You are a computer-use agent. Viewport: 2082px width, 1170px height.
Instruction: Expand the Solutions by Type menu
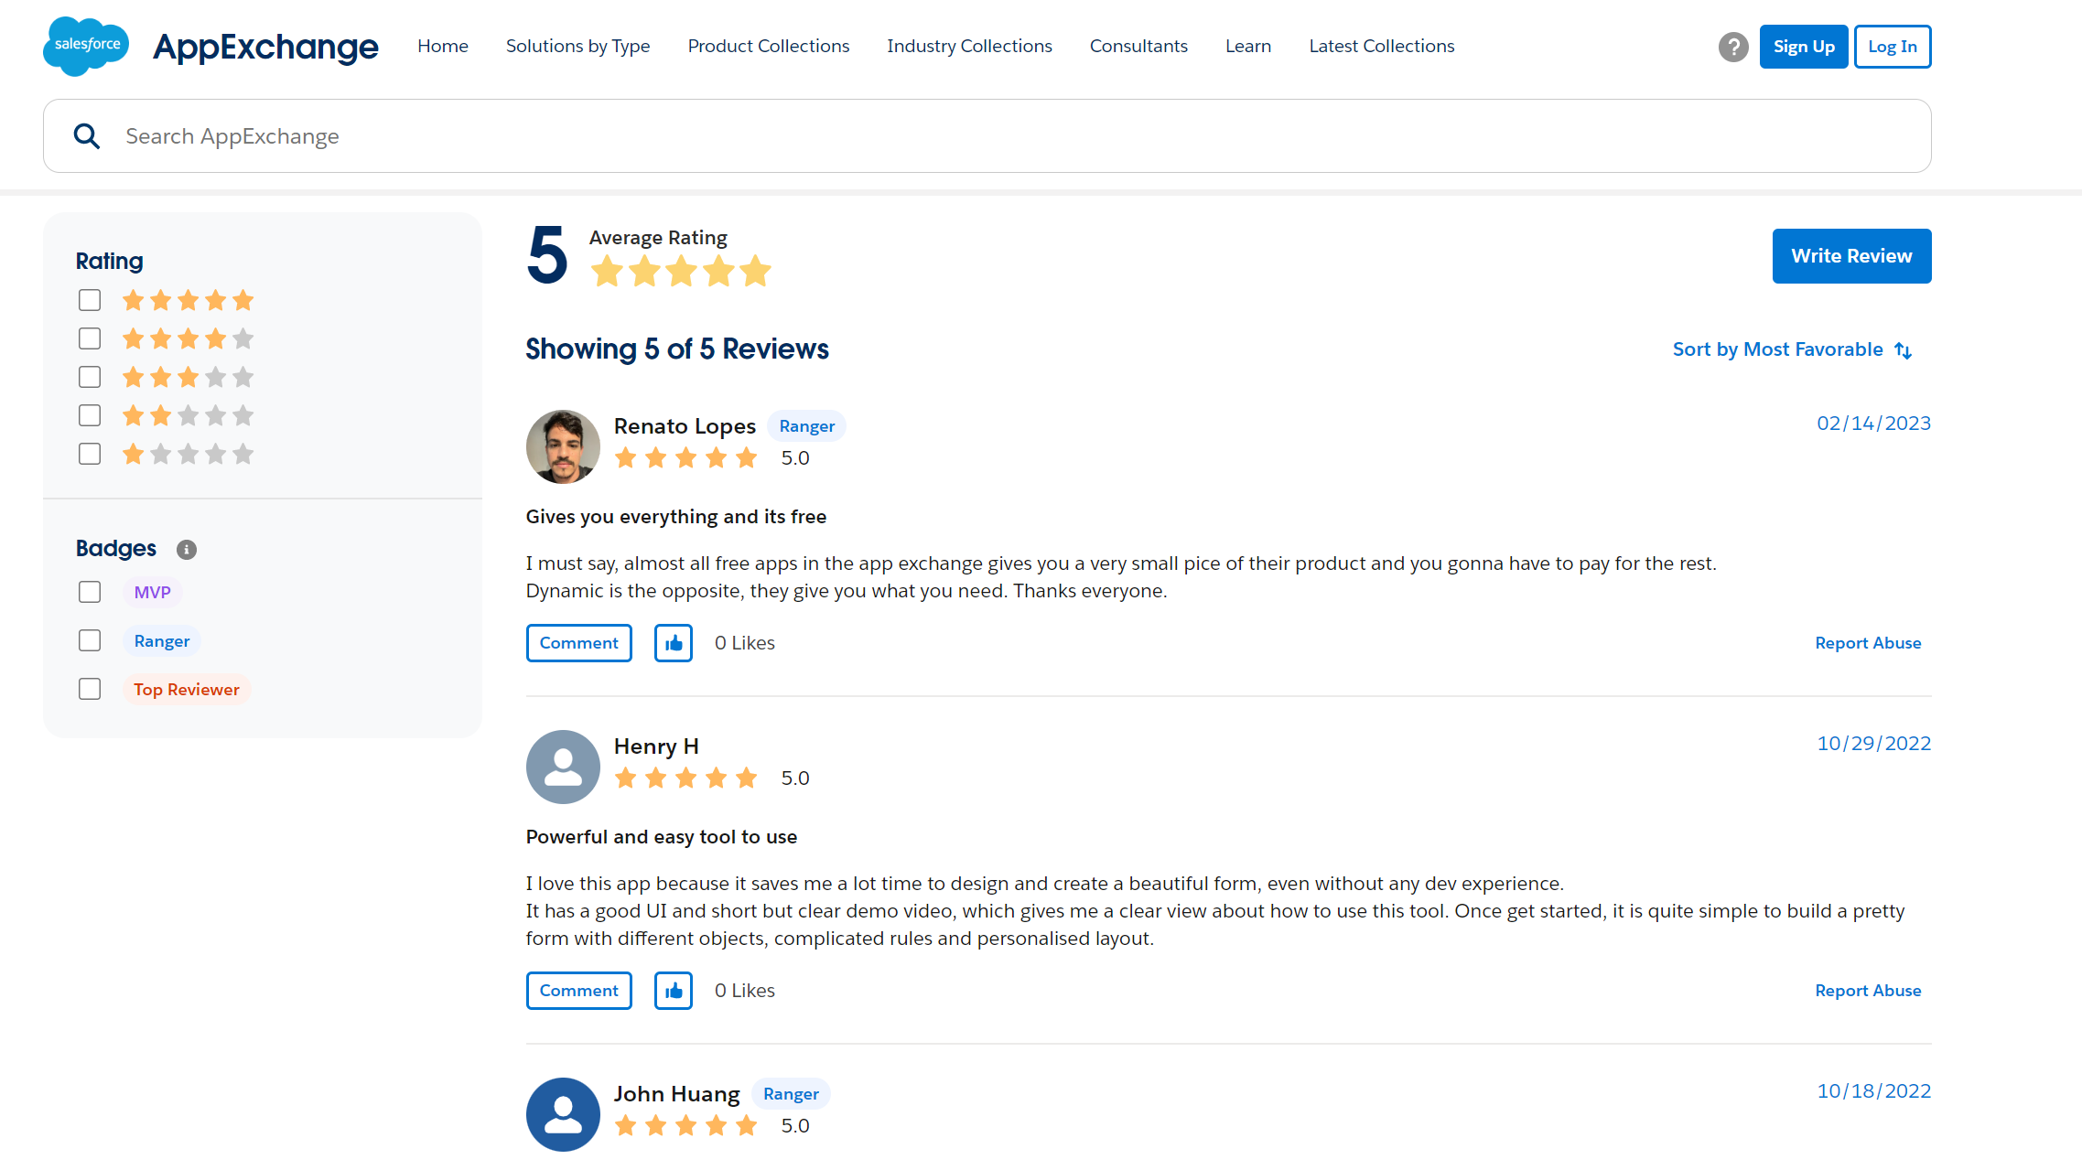click(x=577, y=46)
